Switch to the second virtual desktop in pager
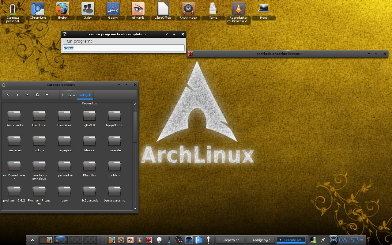The height and width of the screenshot is (245, 392). 61,240
